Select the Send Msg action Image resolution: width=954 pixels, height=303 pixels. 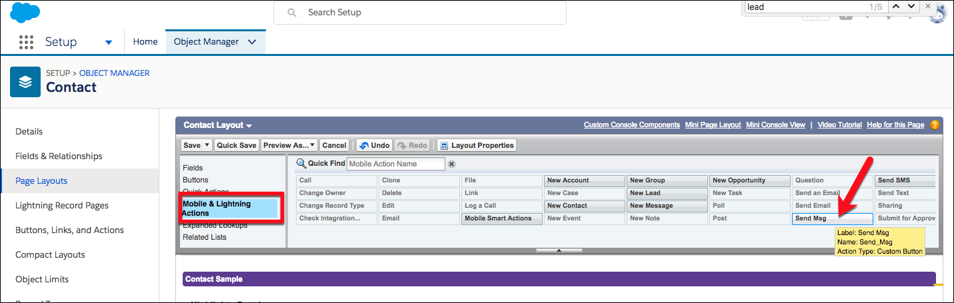[833, 218]
